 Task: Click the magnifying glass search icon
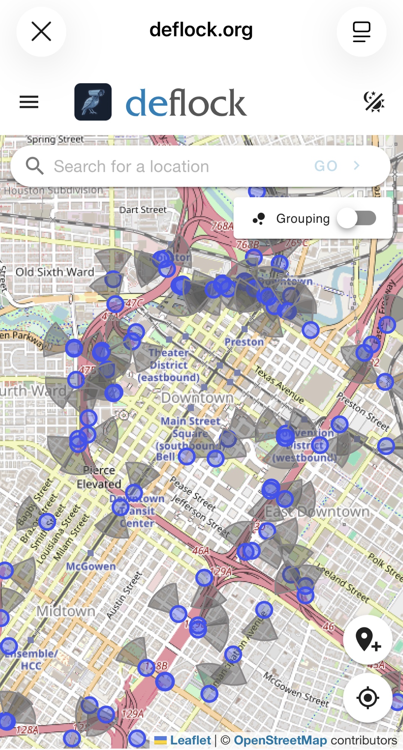point(35,166)
